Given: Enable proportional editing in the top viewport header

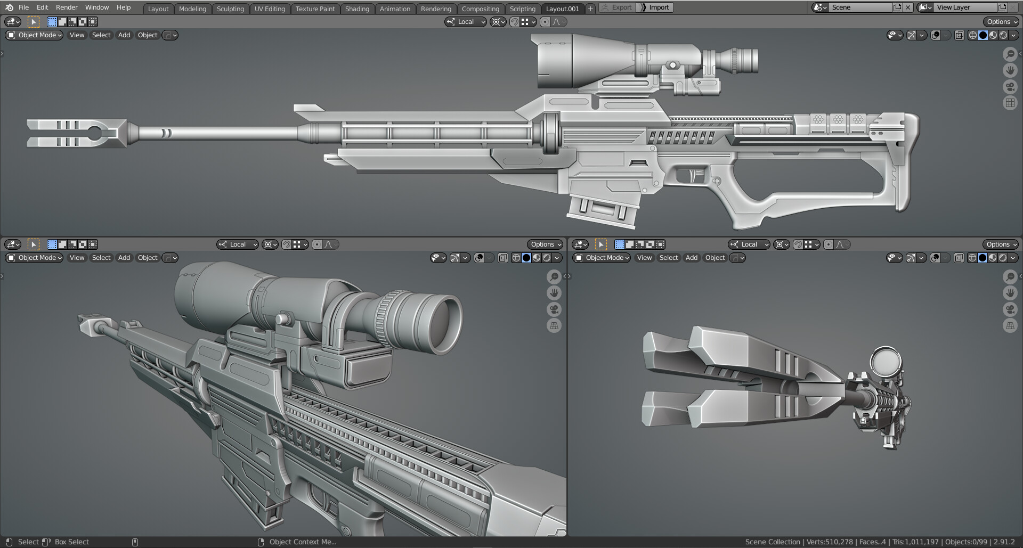Looking at the screenshot, I should [545, 22].
